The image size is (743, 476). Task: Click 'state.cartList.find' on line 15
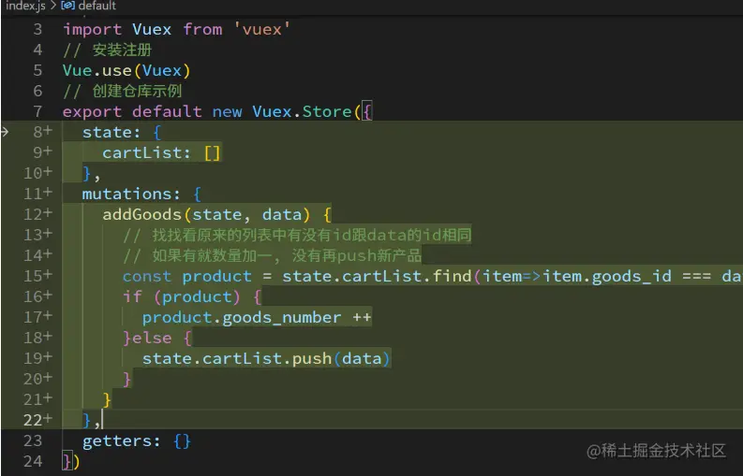[x=377, y=276]
